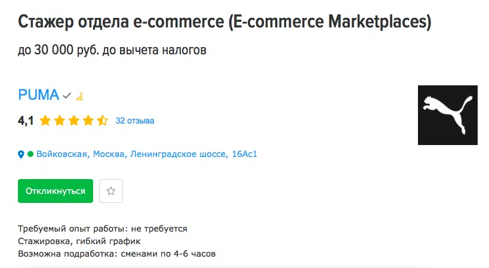The width and height of the screenshot is (489, 268).
Task: Click the verified checkmark next to PUMA
Action: point(67,96)
